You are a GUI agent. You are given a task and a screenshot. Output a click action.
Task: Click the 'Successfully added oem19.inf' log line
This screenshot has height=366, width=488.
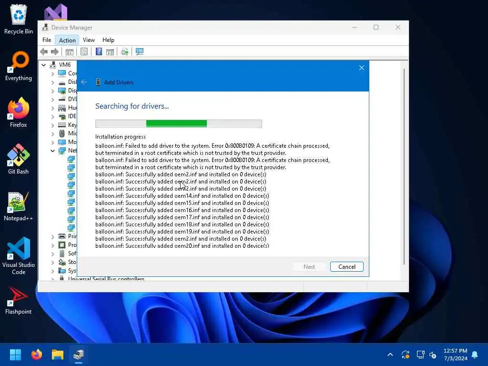click(182, 232)
